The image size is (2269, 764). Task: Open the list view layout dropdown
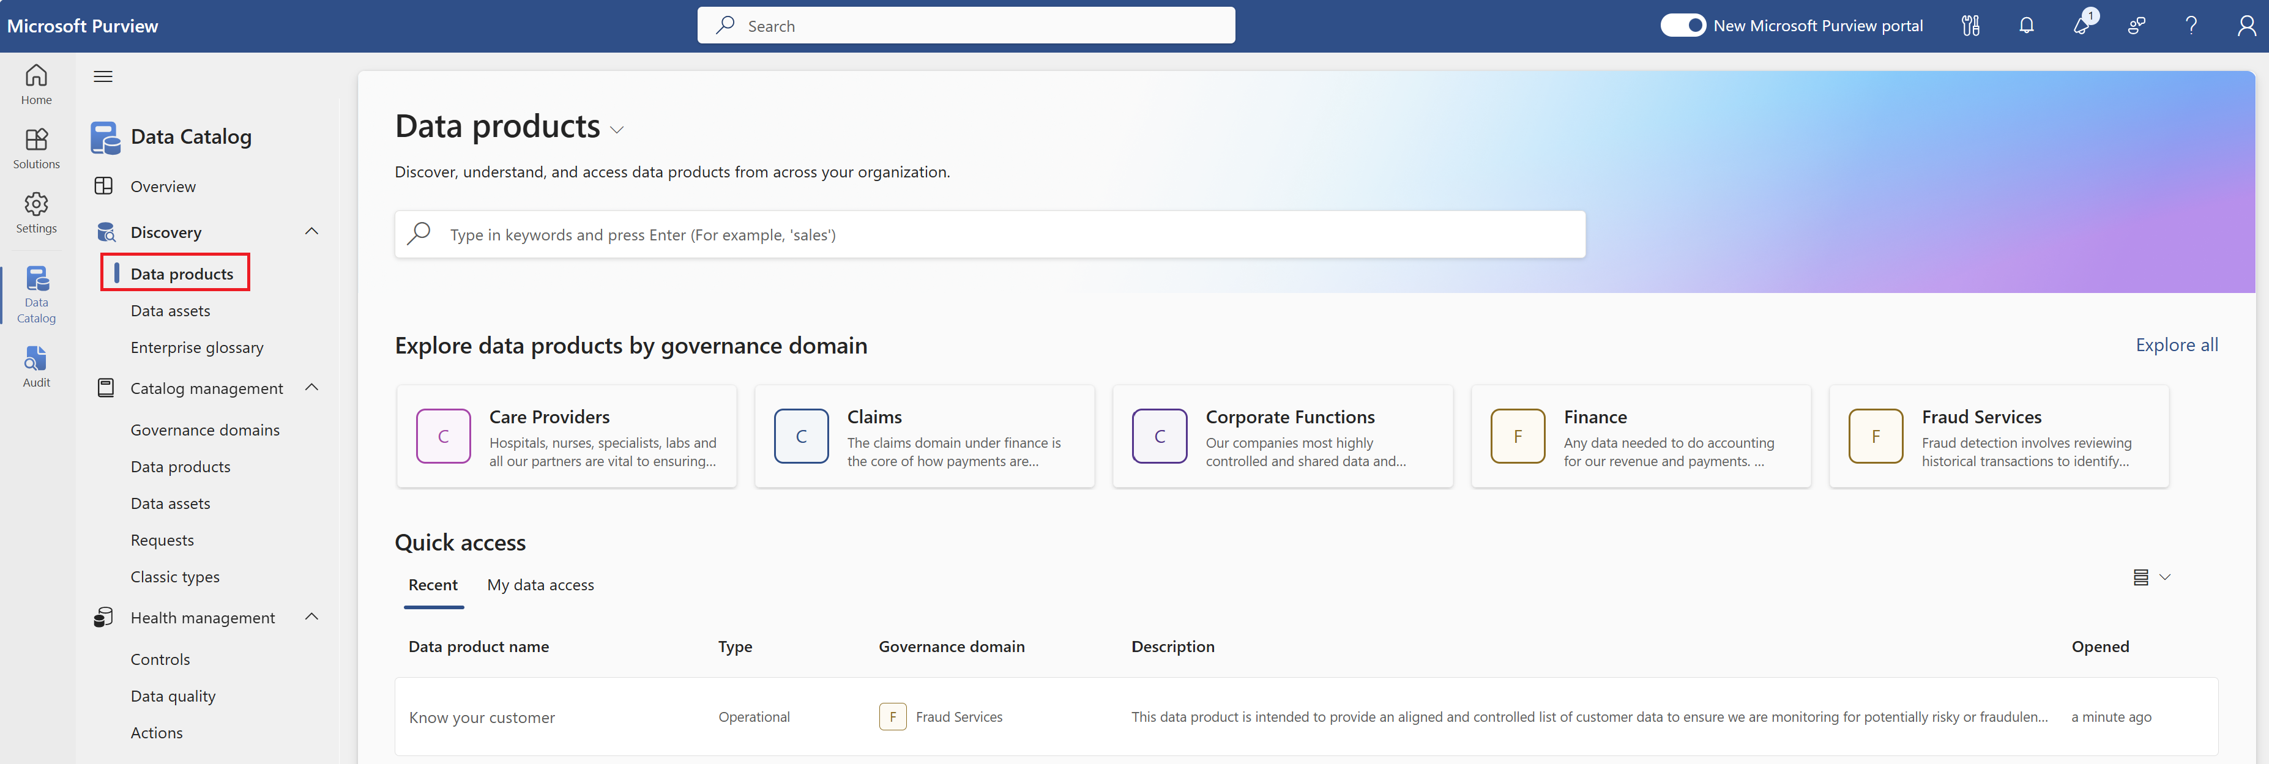pos(2151,577)
